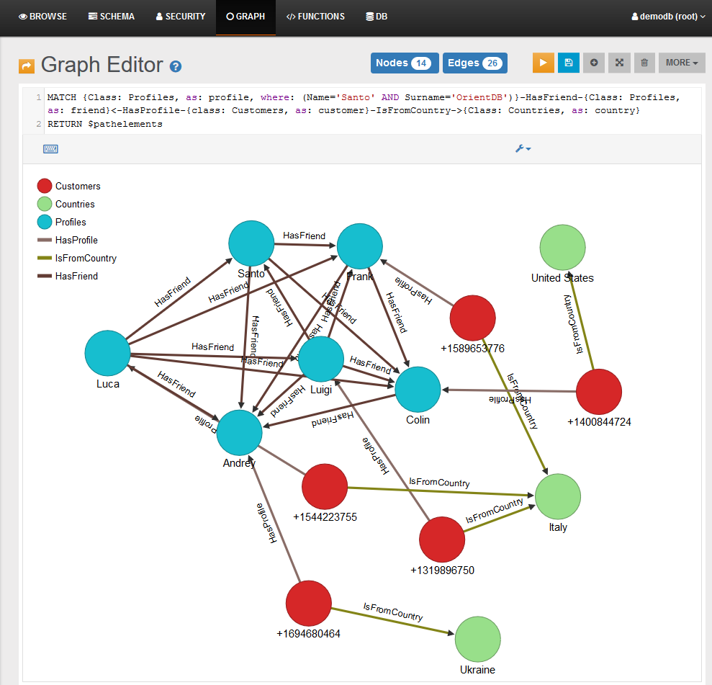Click the green Countries legend swatch
Viewport: 712px width, 685px height.
pos(44,205)
